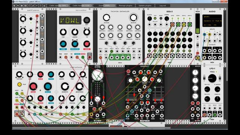Image resolution: width=240 pixels, height=135 pixels.
Task: Toggle the power meter toolbar icon
Action: pyautogui.click(x=40, y=6)
